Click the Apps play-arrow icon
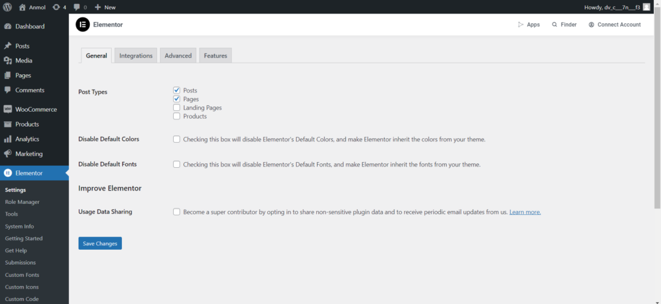Image resolution: width=661 pixels, height=304 pixels. click(521, 25)
